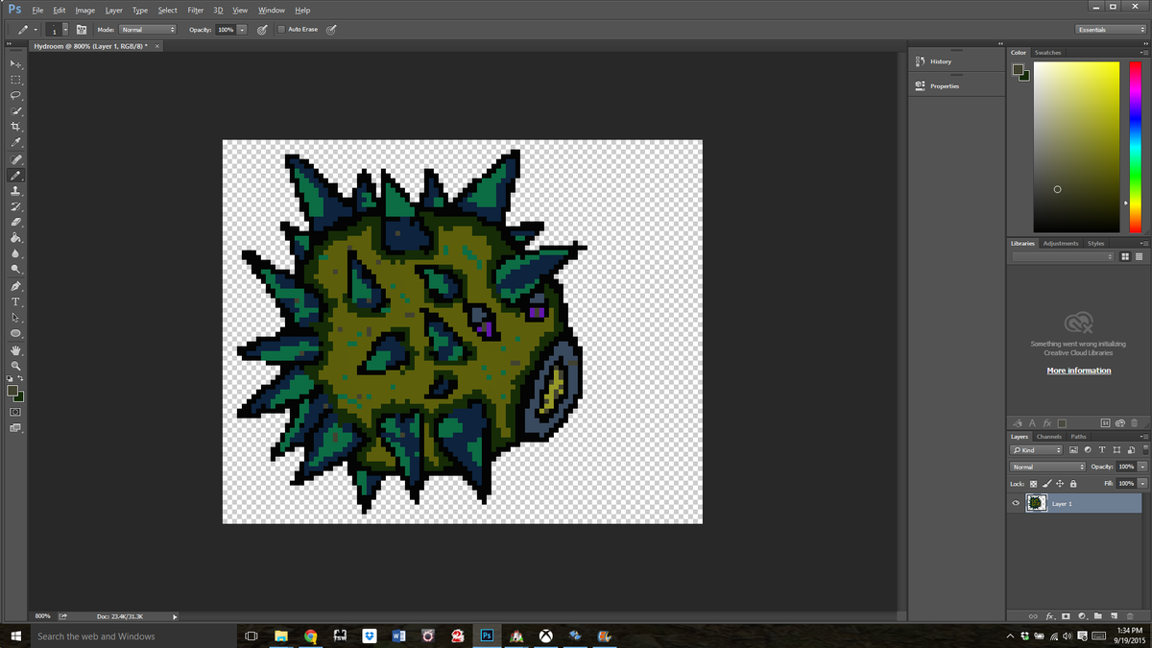1152x648 pixels.
Task: Switch to the Swatches tab
Action: pos(1047,53)
